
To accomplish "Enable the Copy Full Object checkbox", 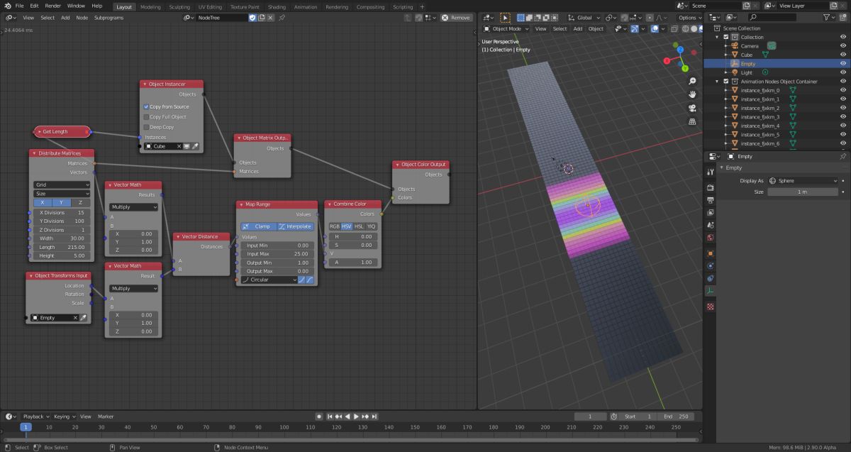I will pos(146,117).
